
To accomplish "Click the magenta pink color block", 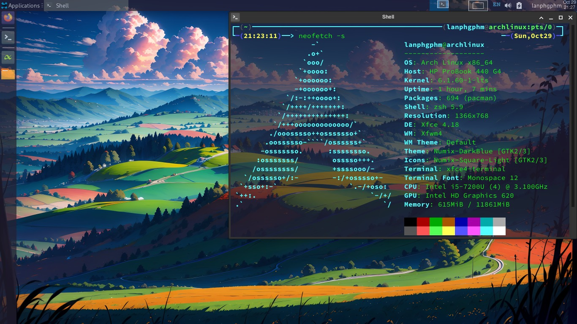I will coord(474,231).
